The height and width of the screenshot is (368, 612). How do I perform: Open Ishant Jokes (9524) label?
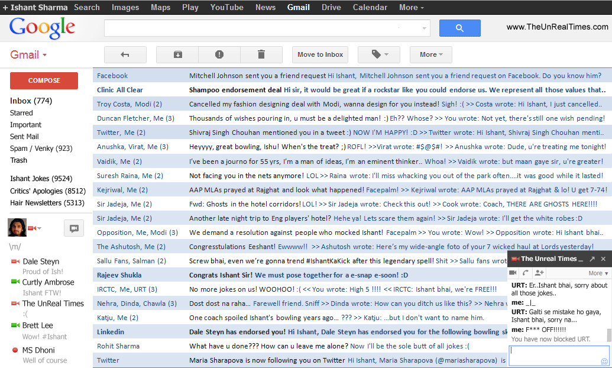coord(41,179)
